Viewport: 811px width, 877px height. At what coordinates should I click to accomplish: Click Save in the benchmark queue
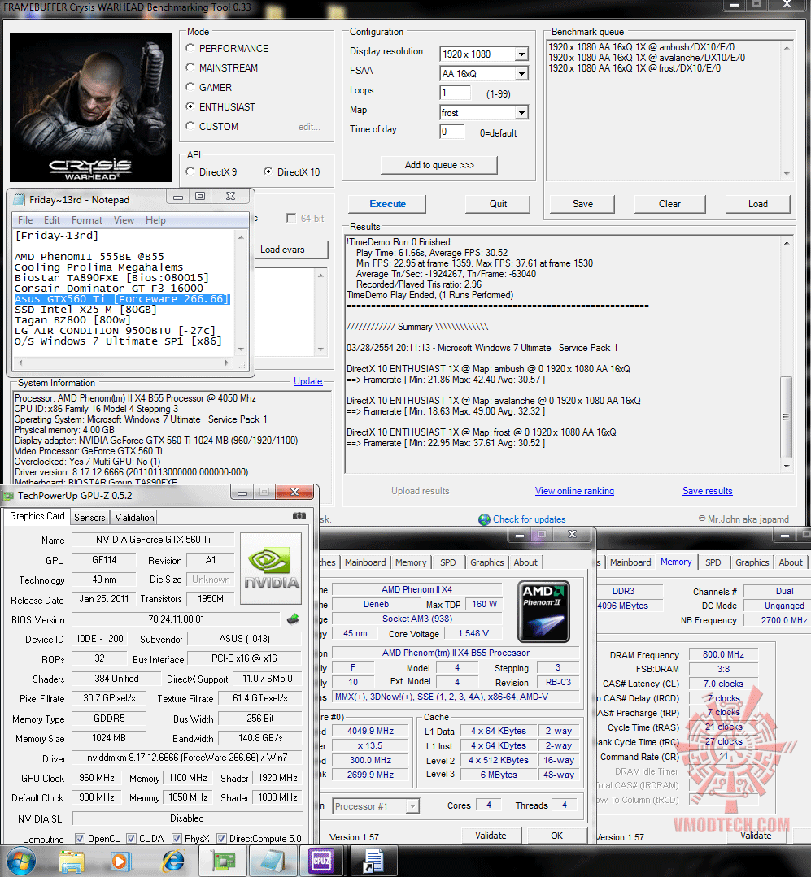tap(582, 204)
